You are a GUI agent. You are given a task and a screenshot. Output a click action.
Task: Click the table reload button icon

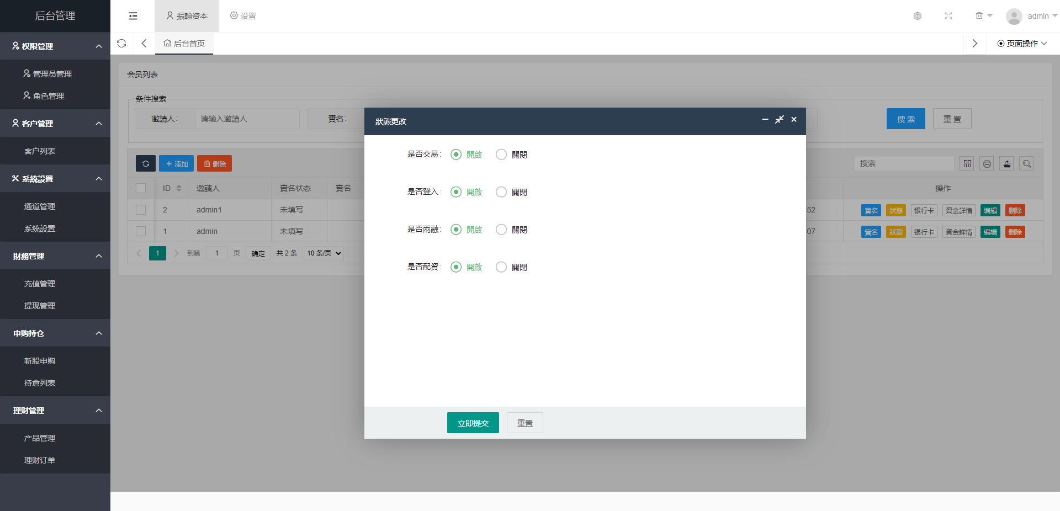[146, 164]
